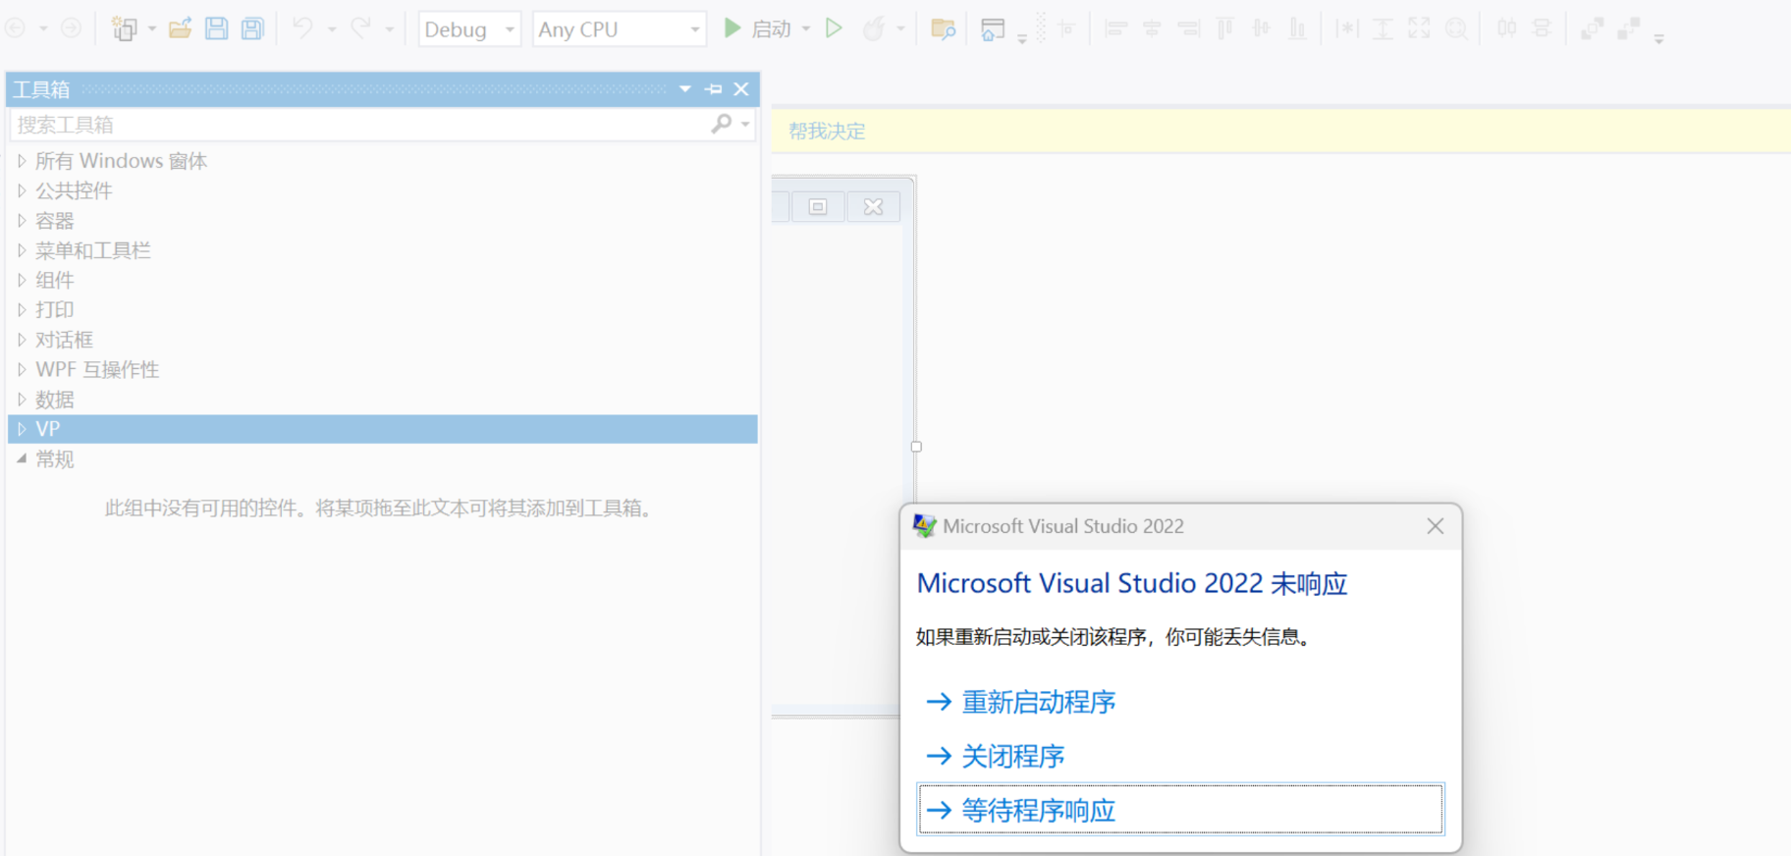The height and width of the screenshot is (856, 1791).
Task: Click the Make Same Size icon
Action: click(1419, 28)
